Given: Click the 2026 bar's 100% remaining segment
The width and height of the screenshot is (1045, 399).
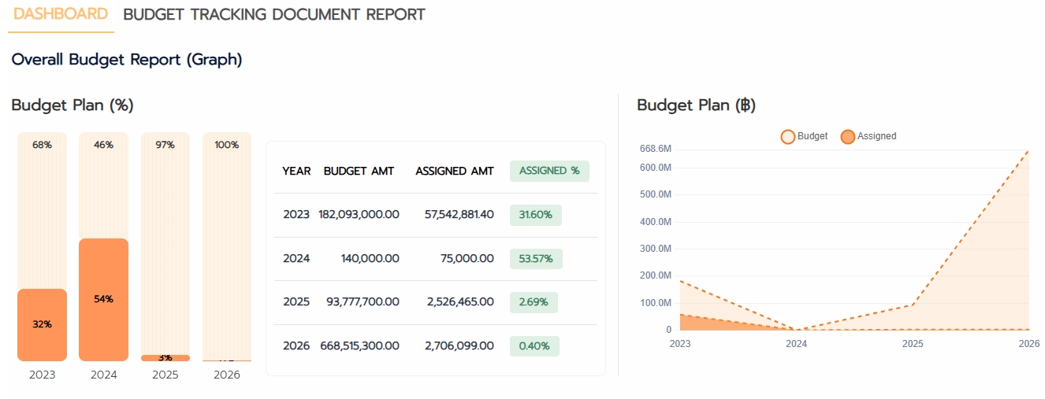Looking at the screenshot, I should (x=227, y=236).
